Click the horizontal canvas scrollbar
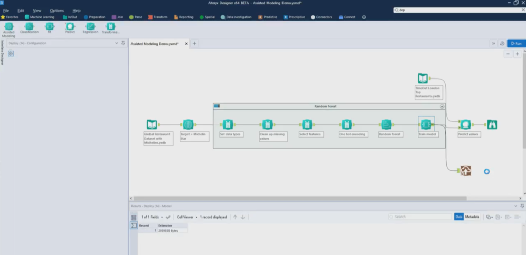The image size is (526, 255). 300,198
